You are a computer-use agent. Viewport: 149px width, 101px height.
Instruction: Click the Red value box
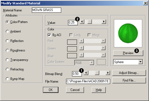72,42
